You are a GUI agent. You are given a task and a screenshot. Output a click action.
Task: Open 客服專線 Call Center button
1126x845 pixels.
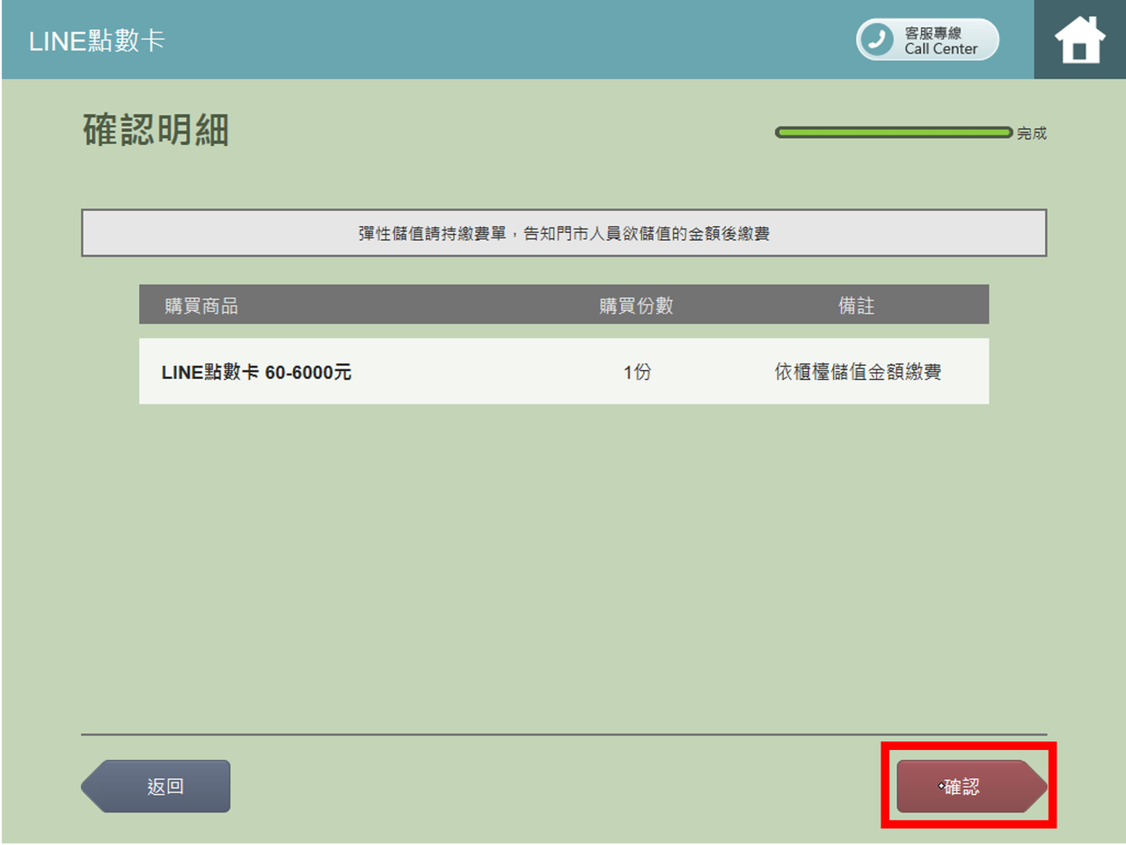pos(928,40)
